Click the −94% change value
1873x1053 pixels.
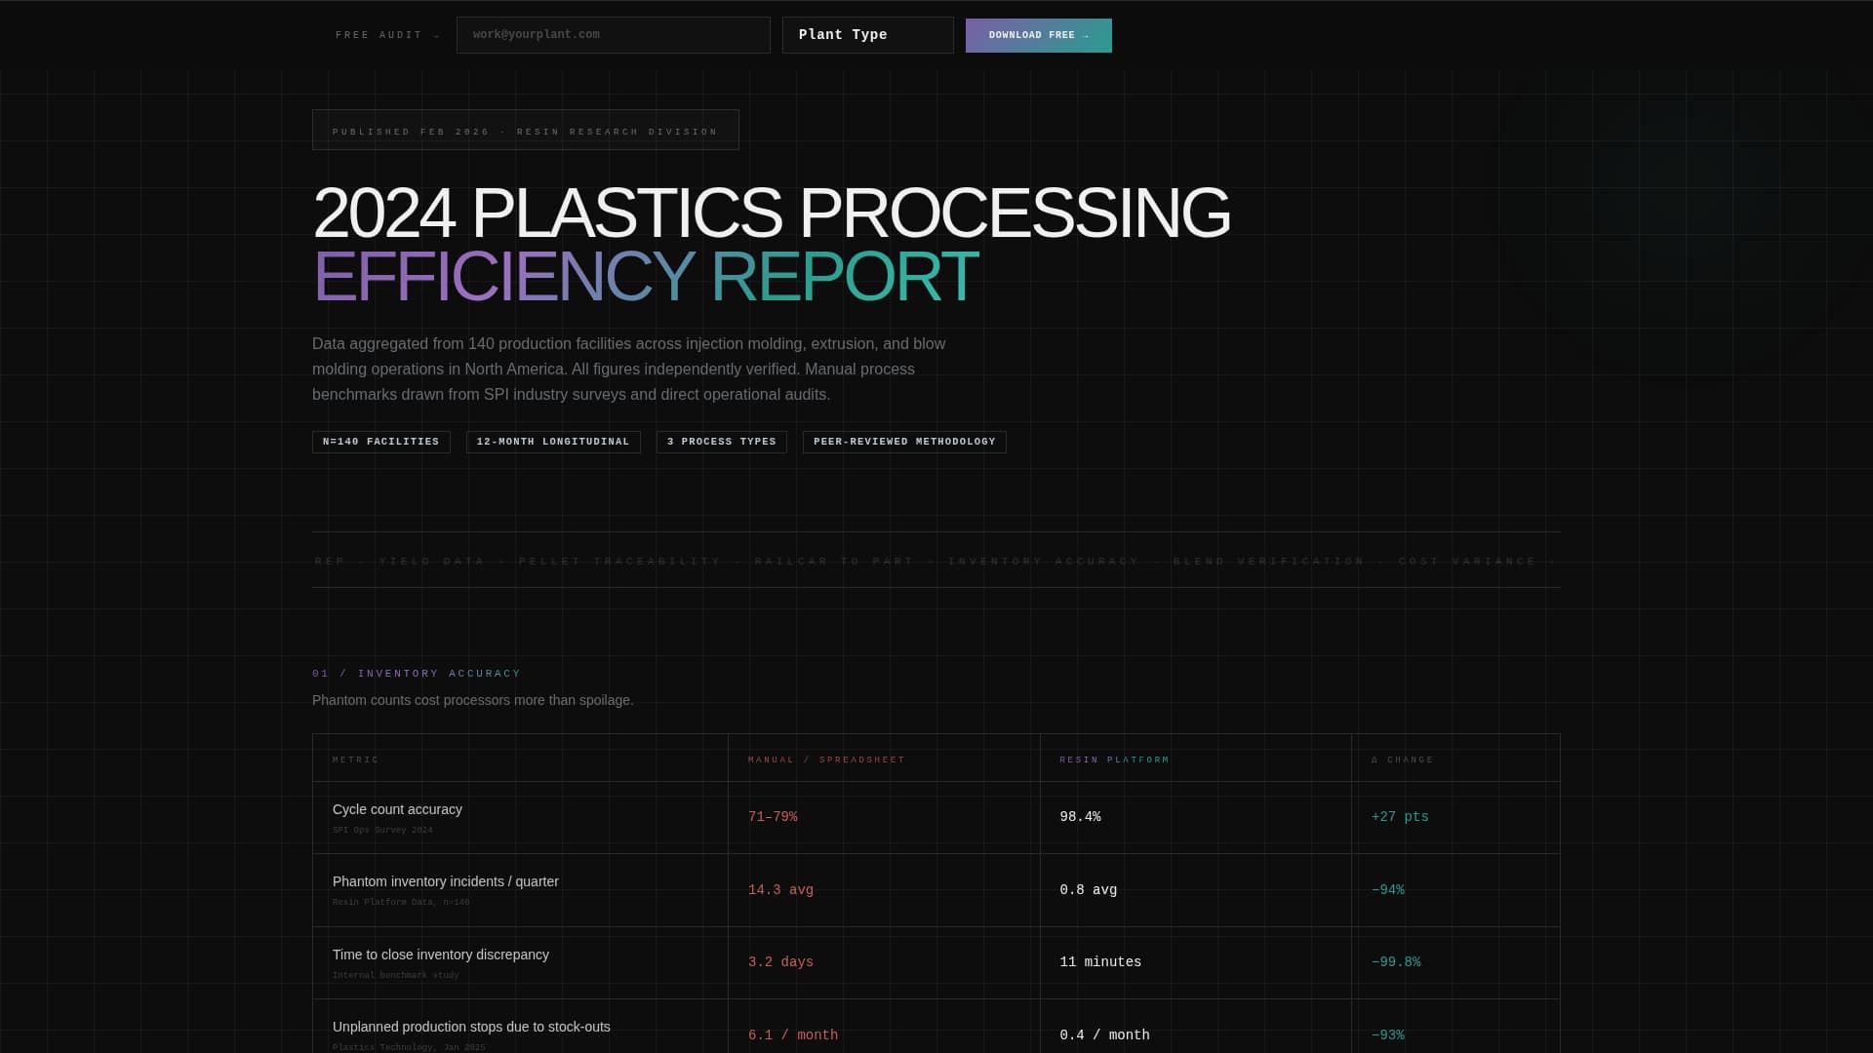coord(1388,890)
